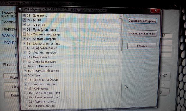Image resolution: width=186 pixels, height=111 pixels.
Task: Click the Исходные значения button
Action: click(142, 34)
